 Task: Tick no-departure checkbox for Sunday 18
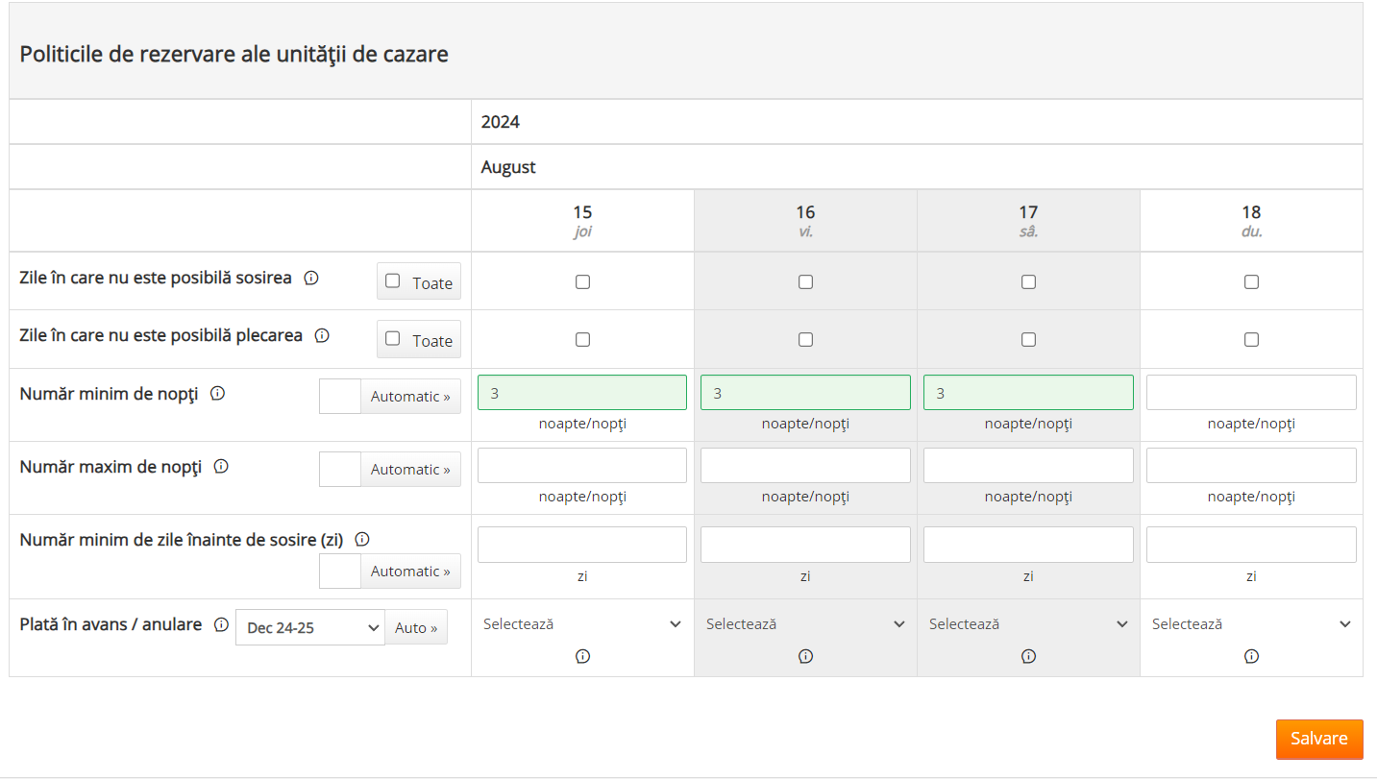[1251, 339]
